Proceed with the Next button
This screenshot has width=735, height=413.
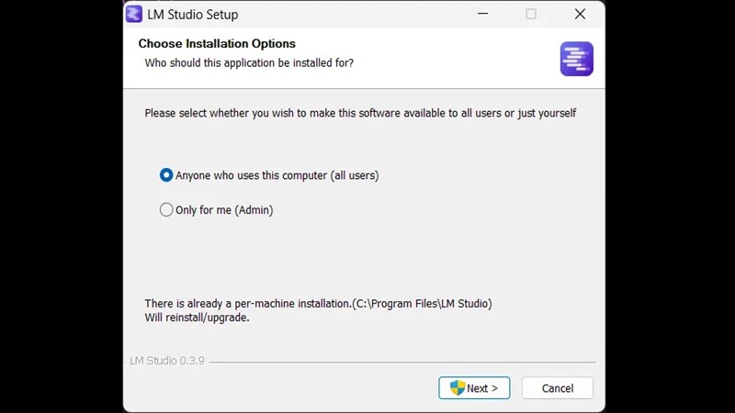tap(474, 388)
